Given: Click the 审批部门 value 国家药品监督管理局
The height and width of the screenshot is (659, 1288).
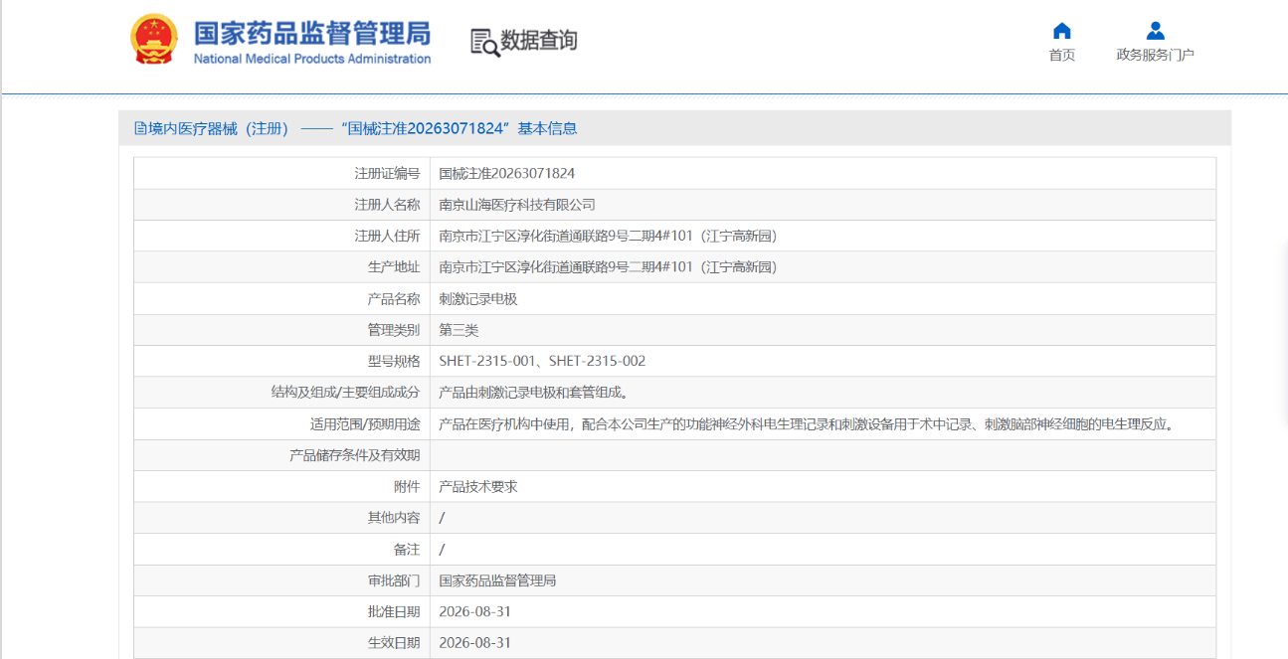Looking at the screenshot, I should tap(497, 580).
